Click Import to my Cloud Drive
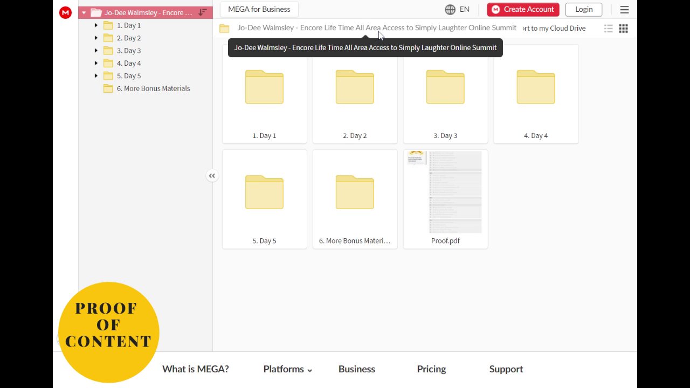This screenshot has height=388, width=690. click(x=554, y=28)
